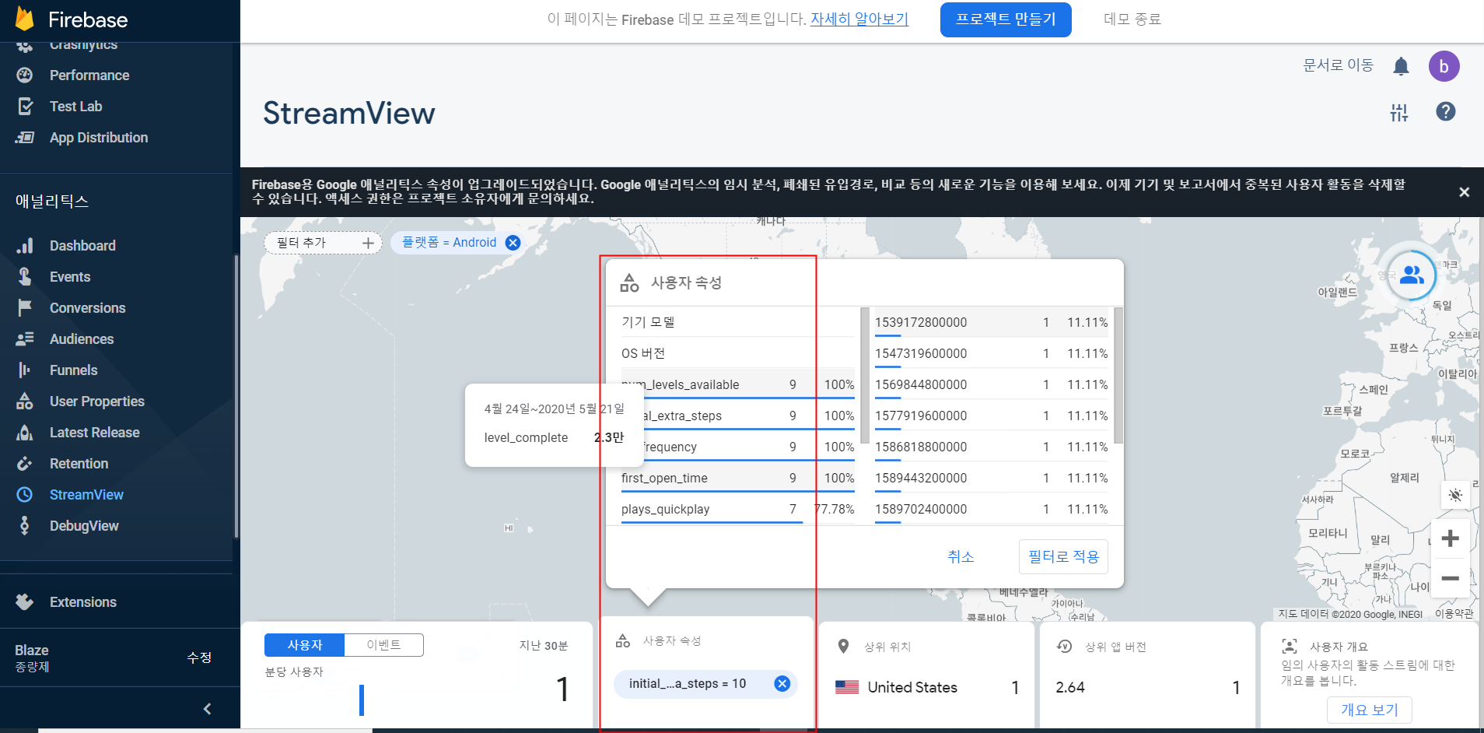This screenshot has width=1484, height=733.
Task: Select value 1569844800000
Action: coord(992,384)
